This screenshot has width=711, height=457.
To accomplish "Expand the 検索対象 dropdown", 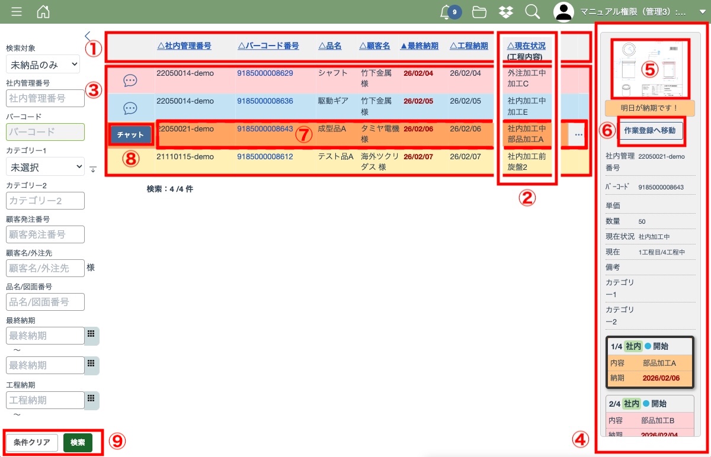I will pyautogui.click(x=43, y=64).
